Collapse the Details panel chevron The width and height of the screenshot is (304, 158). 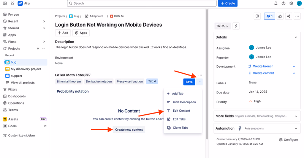296,37
